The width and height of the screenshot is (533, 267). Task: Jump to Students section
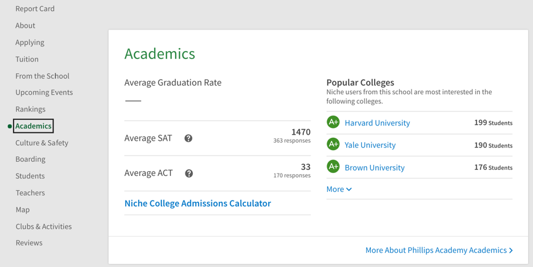click(x=30, y=176)
